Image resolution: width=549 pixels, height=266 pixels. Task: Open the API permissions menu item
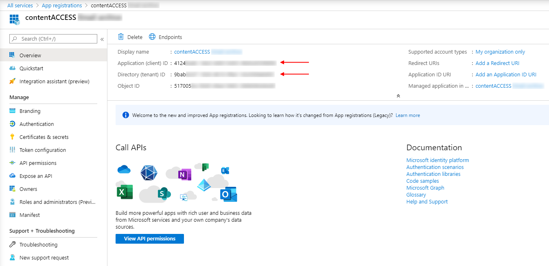click(38, 163)
